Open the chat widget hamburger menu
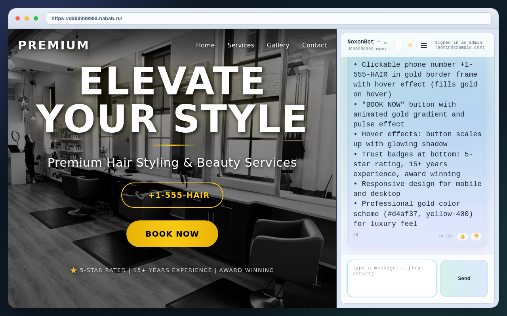507x316 pixels. tap(424, 45)
